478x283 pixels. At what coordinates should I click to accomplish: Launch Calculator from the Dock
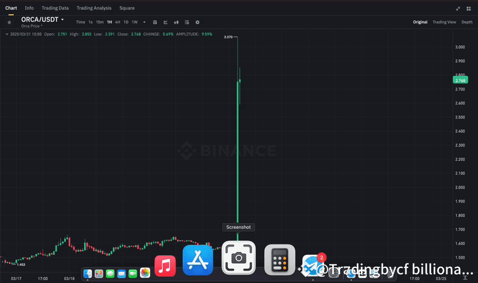point(280,259)
